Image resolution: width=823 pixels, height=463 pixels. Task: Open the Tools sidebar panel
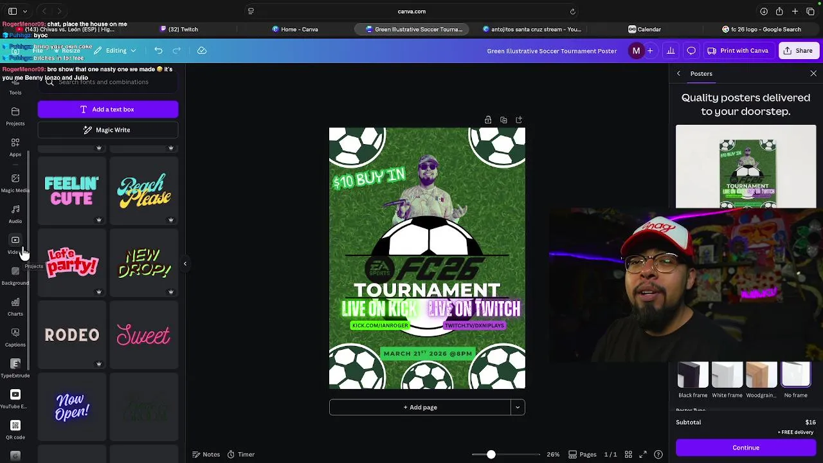tap(15, 88)
